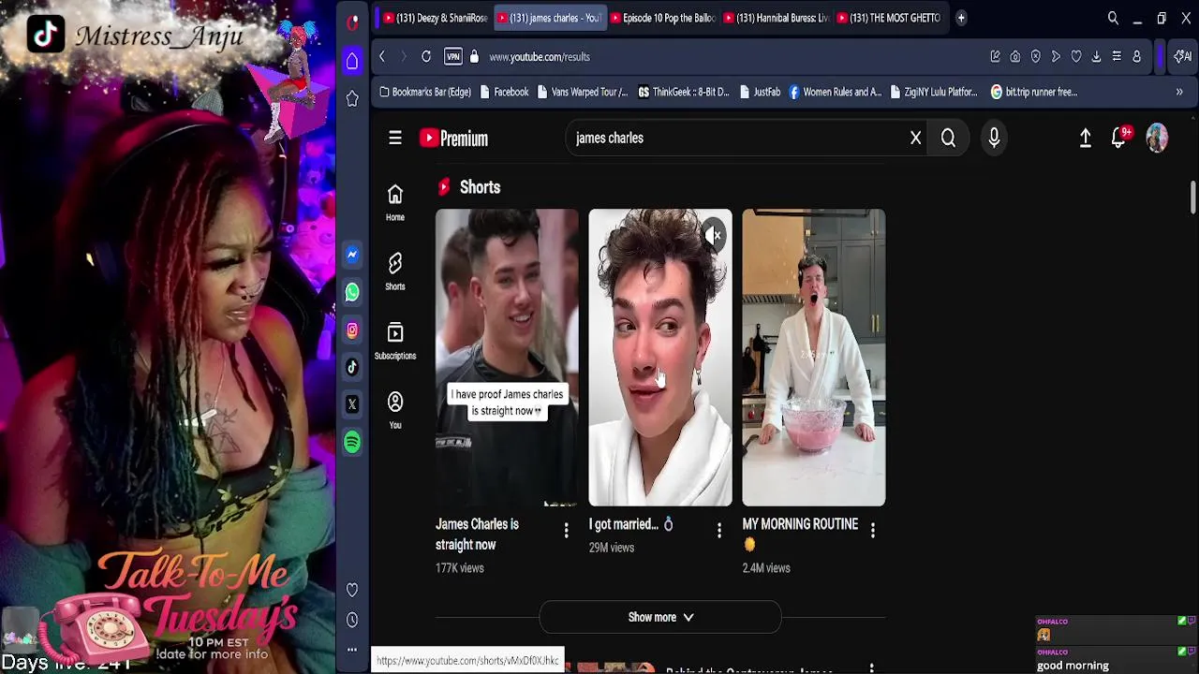Open the JustFab bookmark
This screenshot has height=674, width=1199.
pos(760,92)
